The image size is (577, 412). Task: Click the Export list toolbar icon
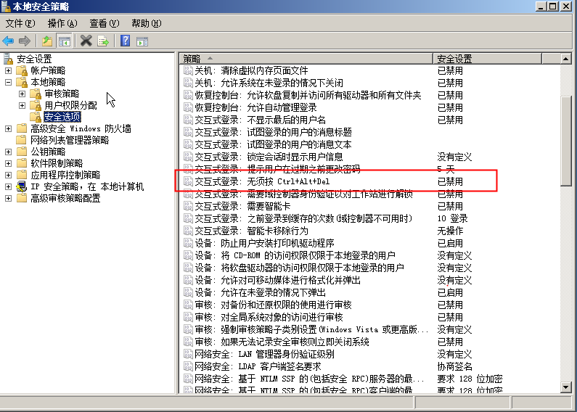pos(103,41)
